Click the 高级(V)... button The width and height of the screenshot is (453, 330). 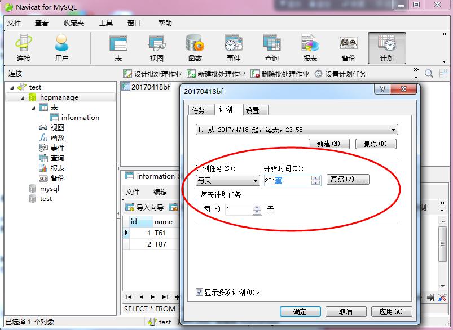click(348, 180)
